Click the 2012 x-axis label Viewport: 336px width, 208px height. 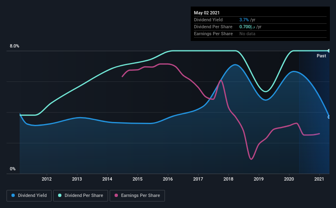[47, 179]
